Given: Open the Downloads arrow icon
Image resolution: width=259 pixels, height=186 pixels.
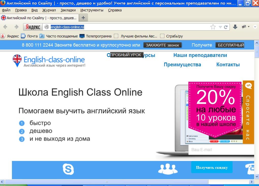Looking at the screenshot, I should pyautogui.click(x=235, y=27).
